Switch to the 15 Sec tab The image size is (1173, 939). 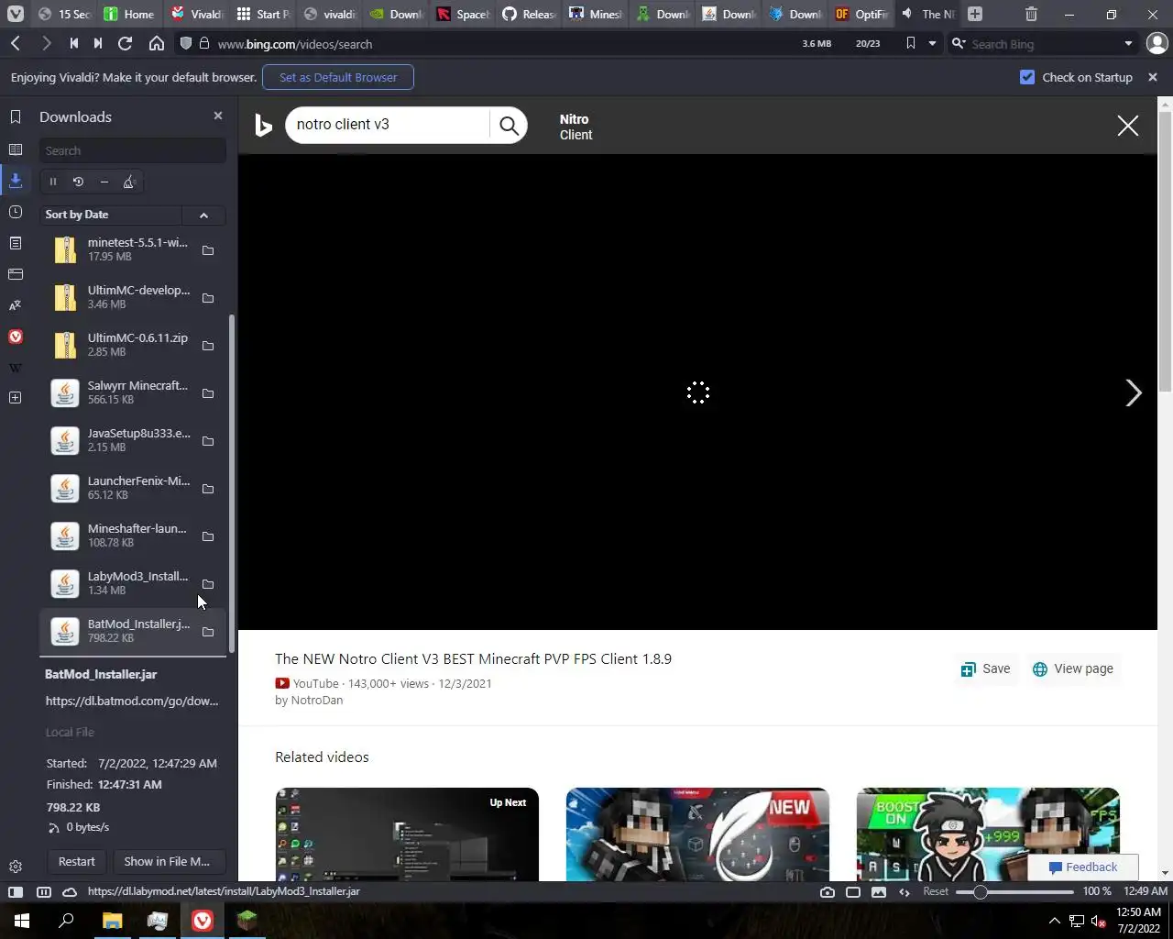coord(64,14)
